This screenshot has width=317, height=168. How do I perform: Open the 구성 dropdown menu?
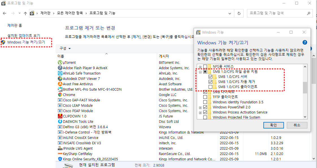tap(65, 49)
